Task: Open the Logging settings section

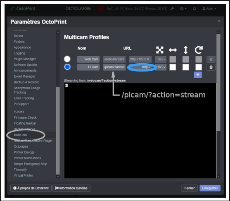Action: (x=19, y=53)
